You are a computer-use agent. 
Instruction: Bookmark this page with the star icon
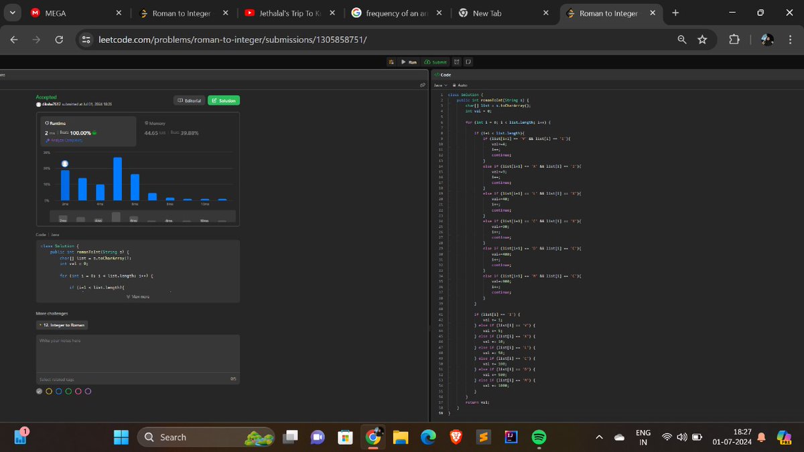click(702, 40)
